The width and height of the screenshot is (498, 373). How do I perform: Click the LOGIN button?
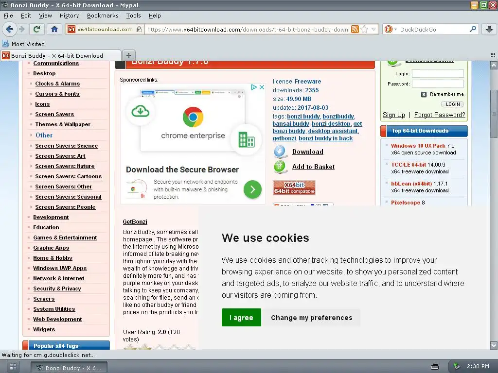453,104
